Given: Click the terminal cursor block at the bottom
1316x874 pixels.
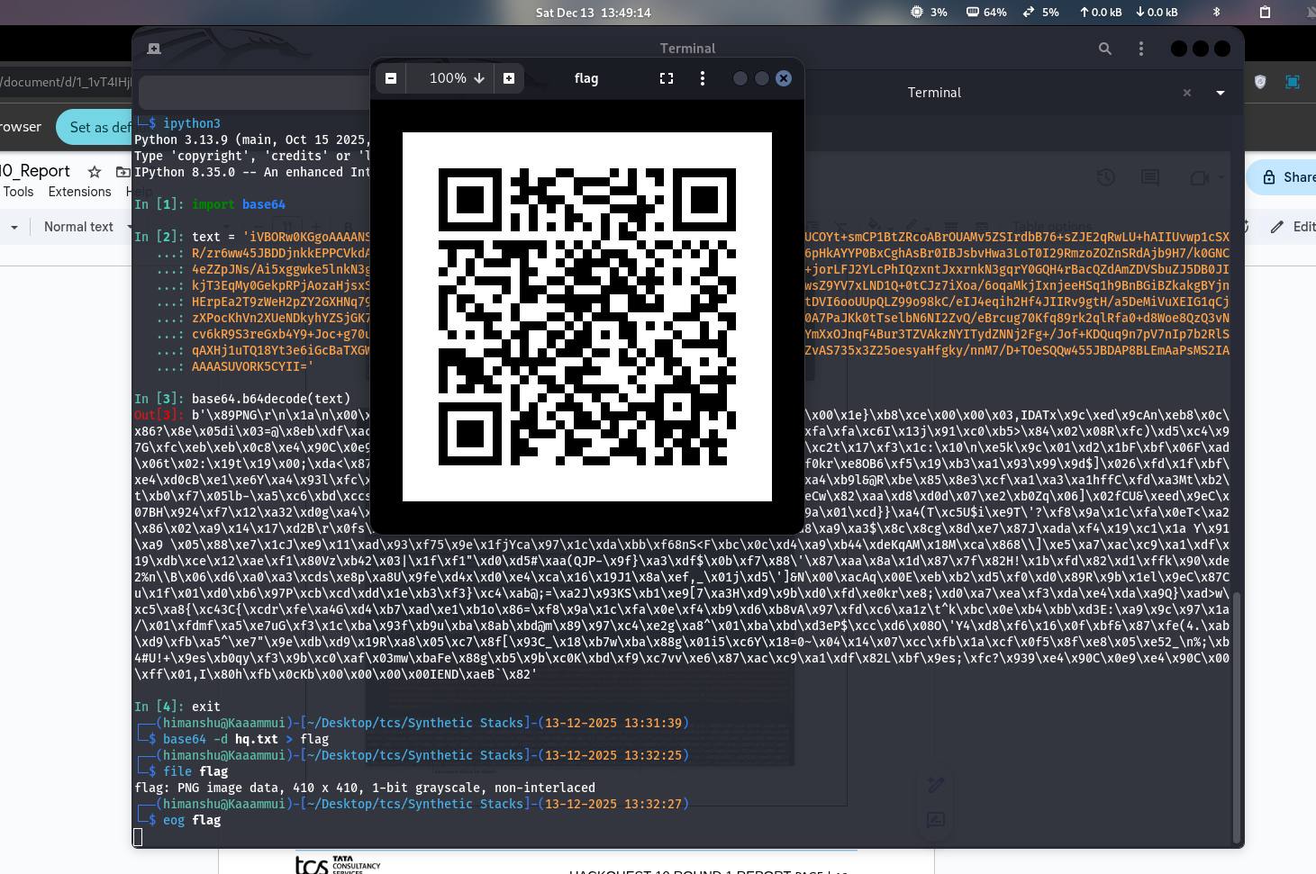Looking at the screenshot, I should (x=138, y=837).
